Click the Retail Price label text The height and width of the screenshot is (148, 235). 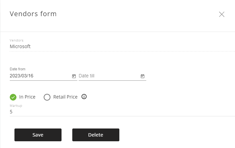click(66, 97)
